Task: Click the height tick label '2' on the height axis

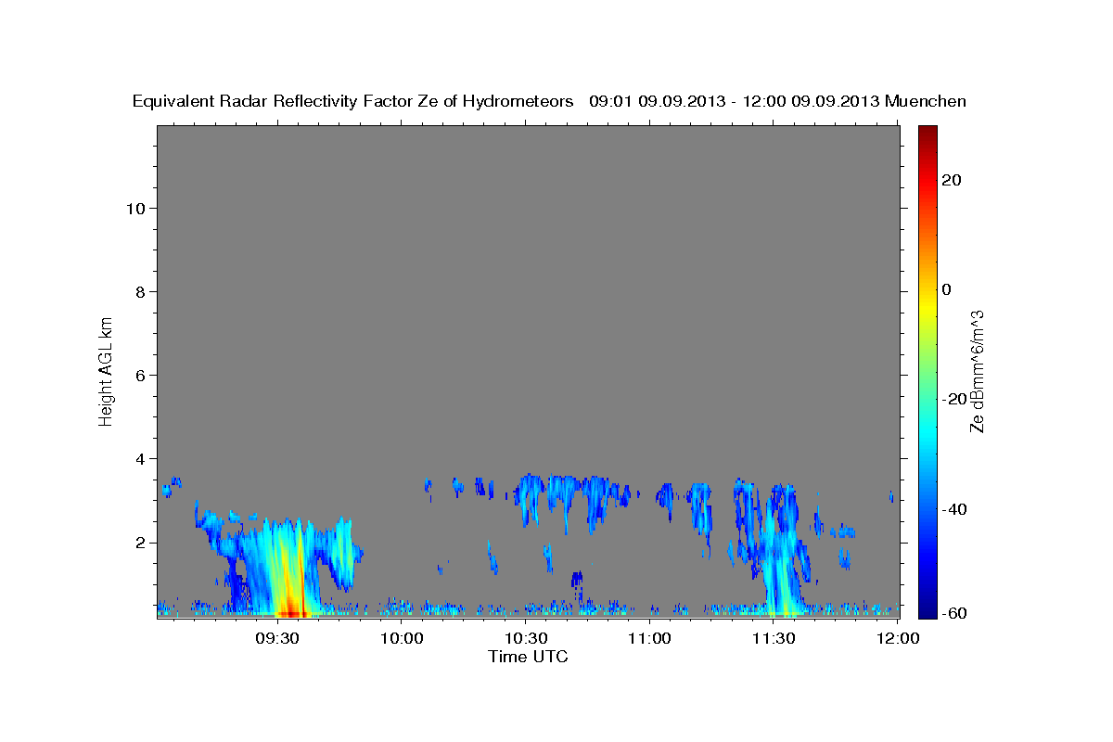Action: [x=138, y=543]
